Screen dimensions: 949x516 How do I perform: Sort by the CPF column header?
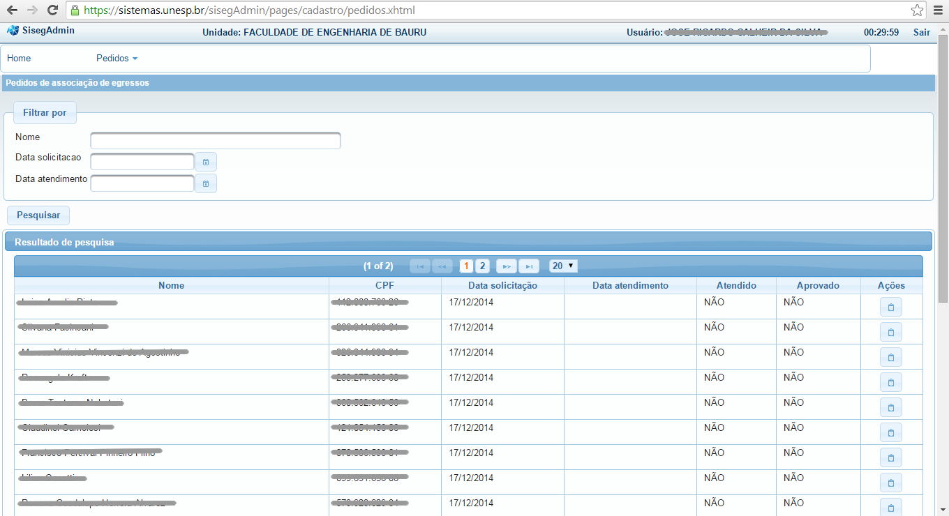click(x=385, y=285)
